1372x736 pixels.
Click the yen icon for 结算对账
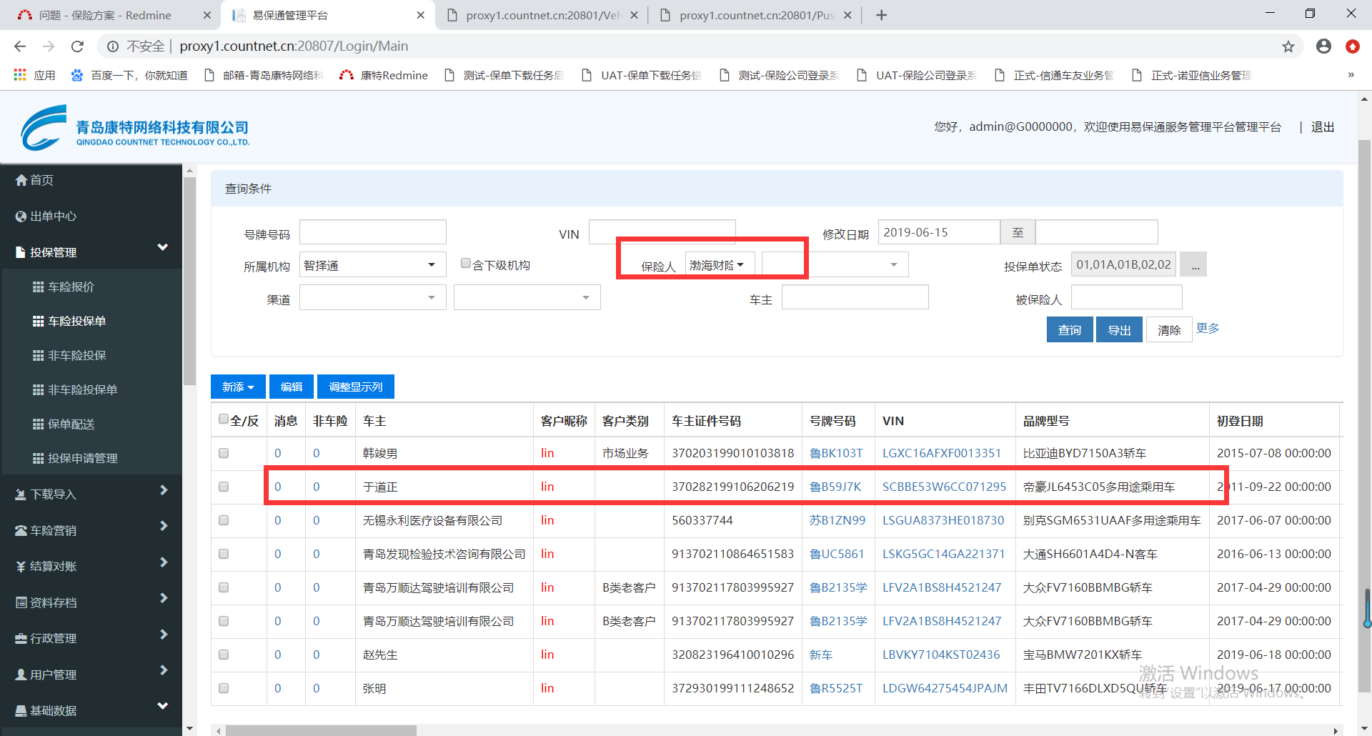[x=21, y=567]
